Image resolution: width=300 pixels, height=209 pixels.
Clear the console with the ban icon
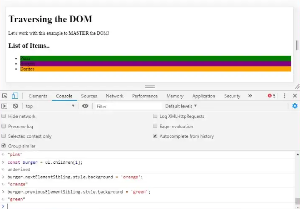tap(15, 106)
